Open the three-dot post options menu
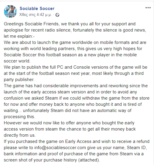Screen dimensions: 154x165 pyautogui.click(x=148, y=8)
